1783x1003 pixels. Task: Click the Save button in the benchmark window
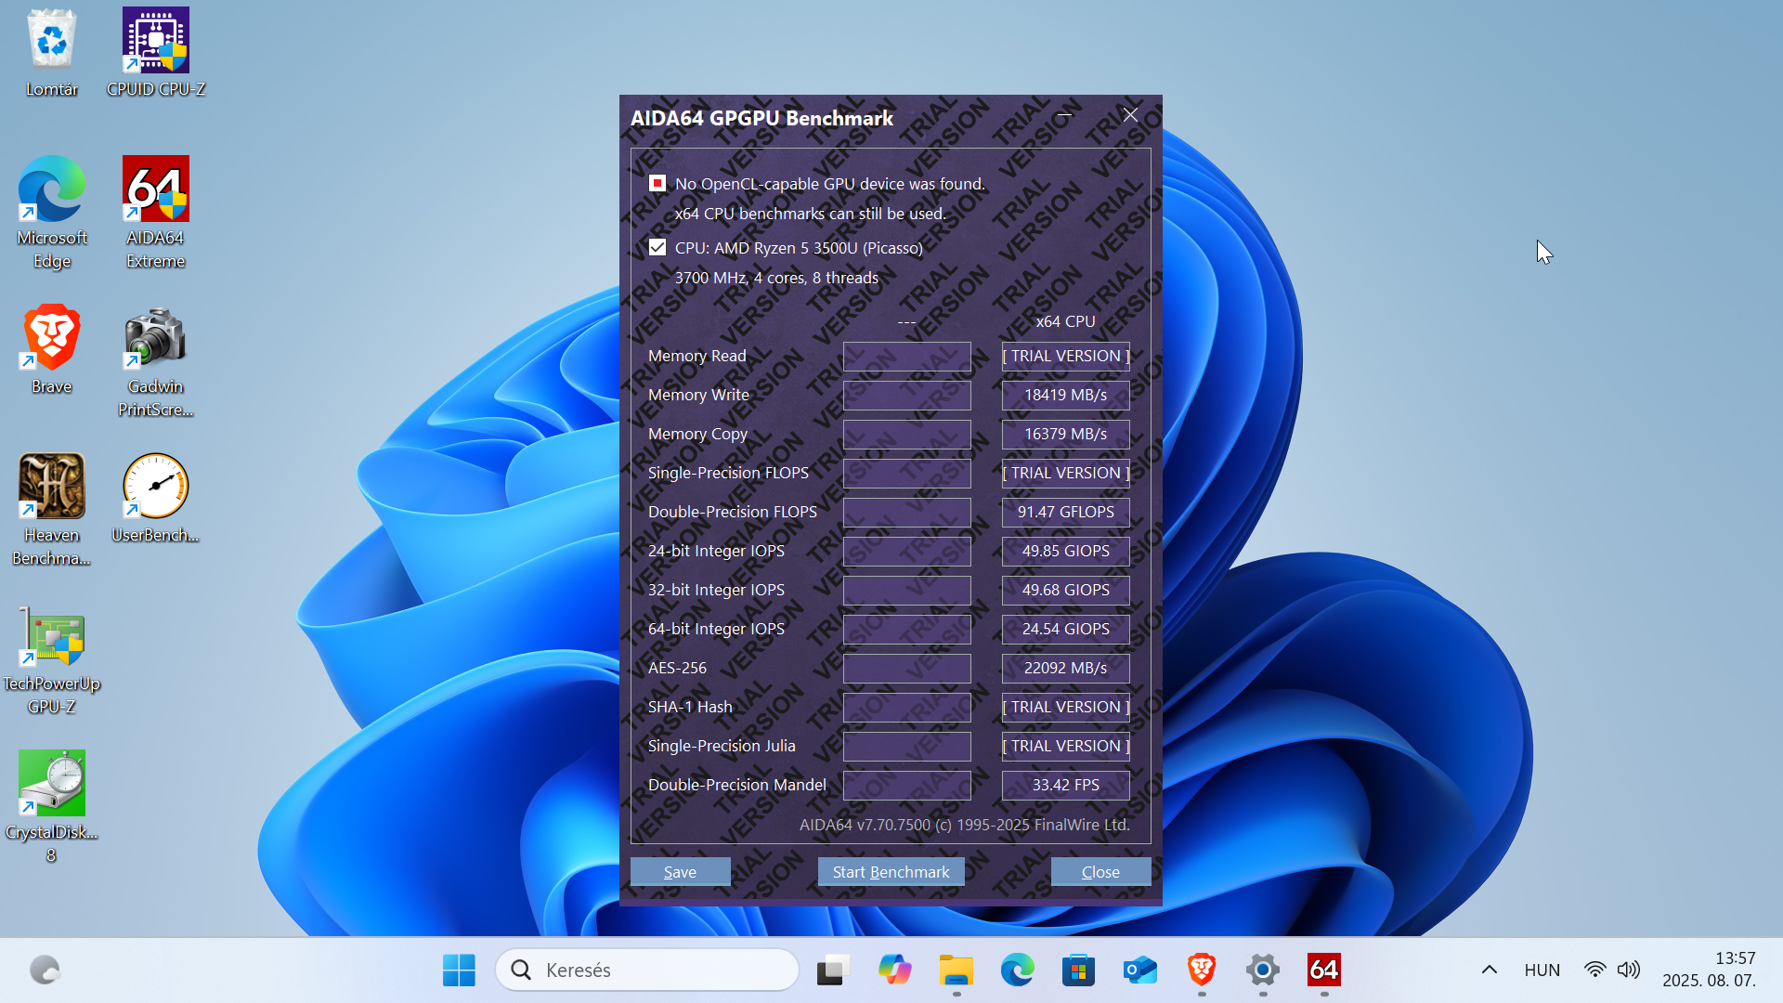click(x=680, y=872)
